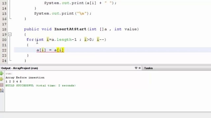Viewport: 211px width, 118px height.
Task: Switch to the Tasks tab
Action: [148, 68]
